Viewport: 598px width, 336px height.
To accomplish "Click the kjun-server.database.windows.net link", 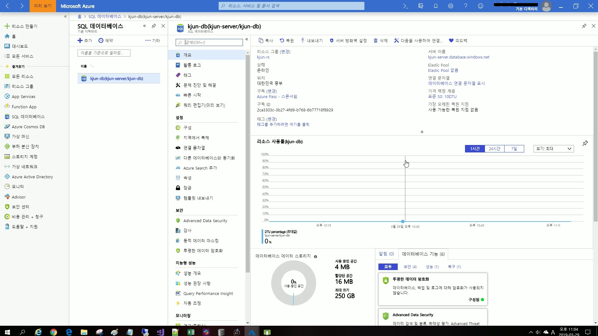I will pos(458,57).
